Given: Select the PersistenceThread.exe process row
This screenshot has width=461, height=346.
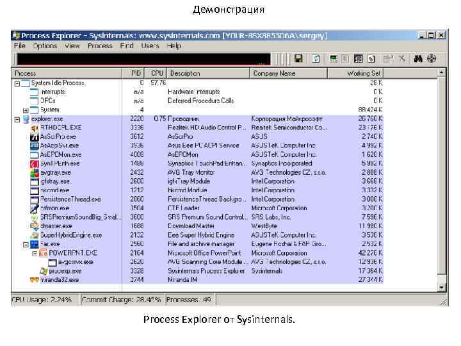Looking at the screenshot, I should point(197,199).
